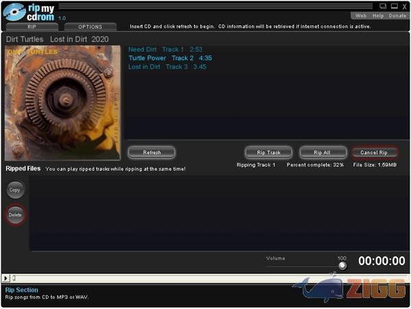Click the minimize window icon

coord(383,6)
